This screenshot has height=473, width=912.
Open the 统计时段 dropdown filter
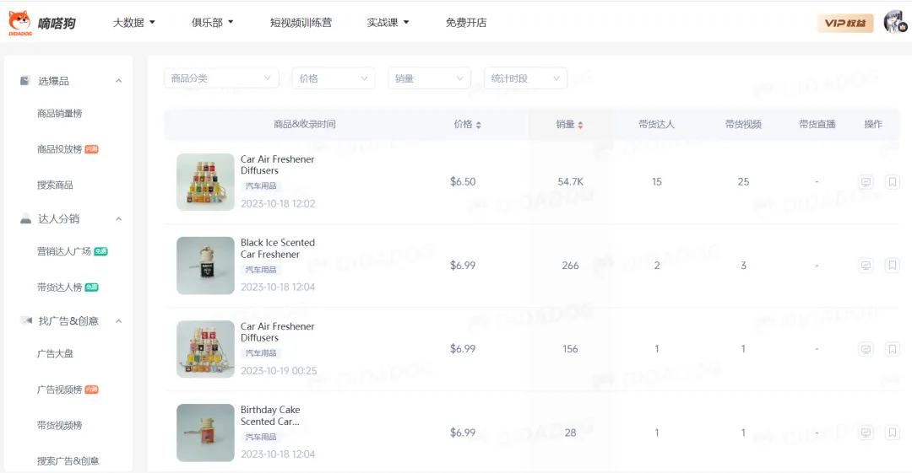[x=525, y=78]
